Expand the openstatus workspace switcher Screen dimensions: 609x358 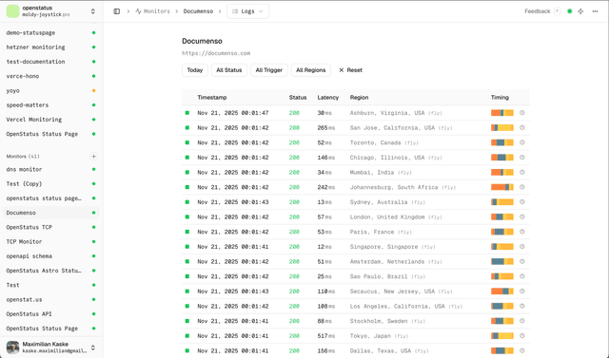93,11
